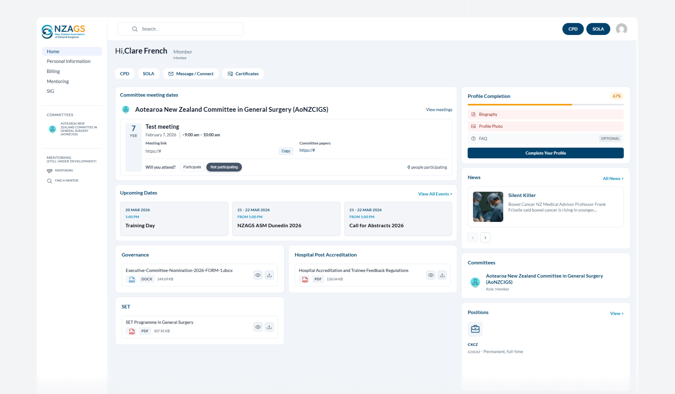Click the committee icon in Committees panel

[x=475, y=282]
